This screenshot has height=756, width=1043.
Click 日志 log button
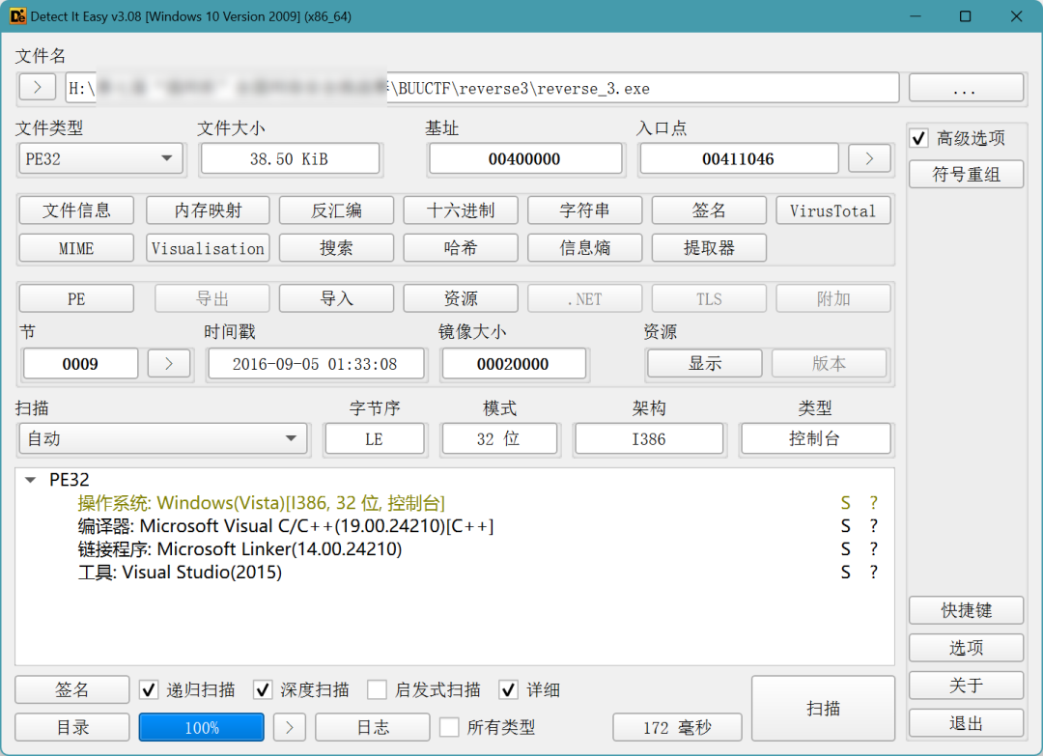(x=373, y=727)
